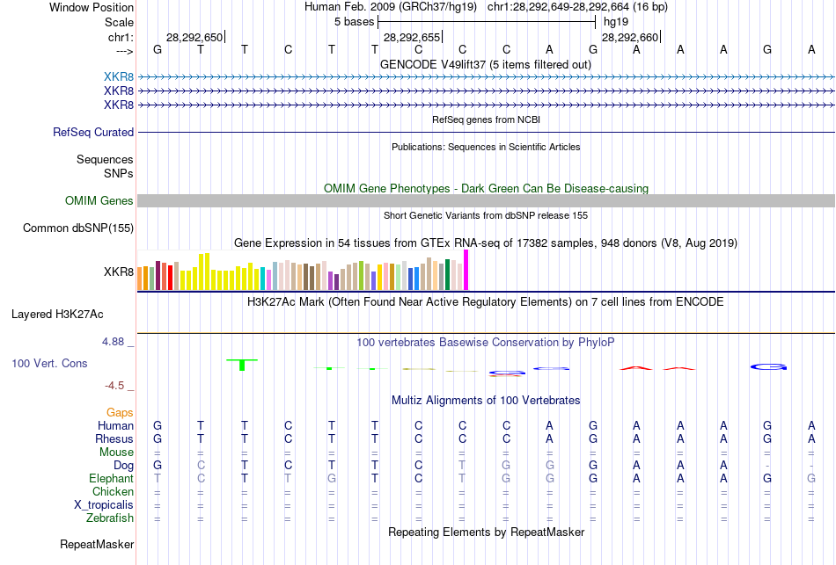Click the 28,292,660 position marker
836x565 pixels.
(x=630, y=37)
